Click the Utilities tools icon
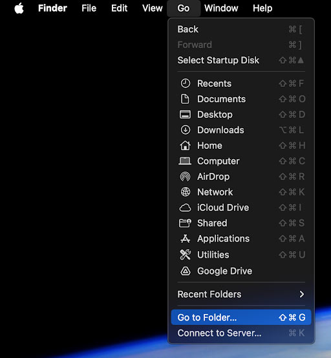Screen dimensions: 331x358 pos(185,254)
